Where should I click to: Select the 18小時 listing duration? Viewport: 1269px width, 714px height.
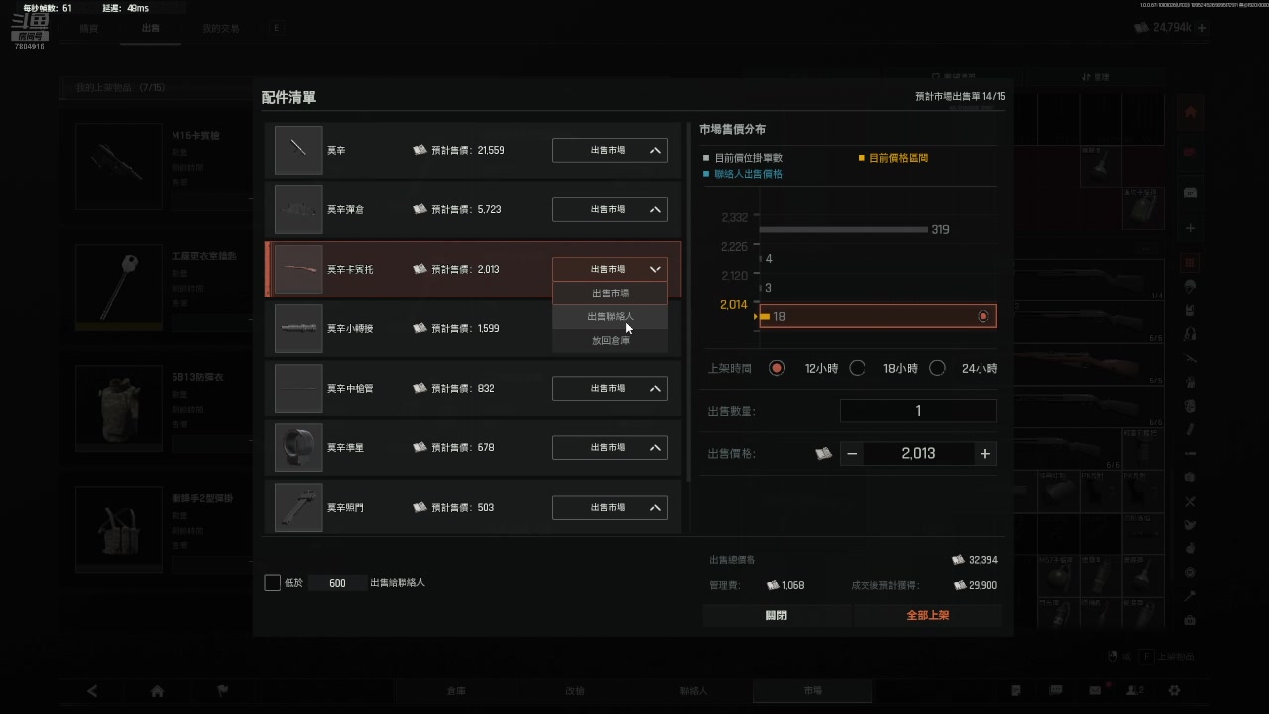tap(858, 368)
